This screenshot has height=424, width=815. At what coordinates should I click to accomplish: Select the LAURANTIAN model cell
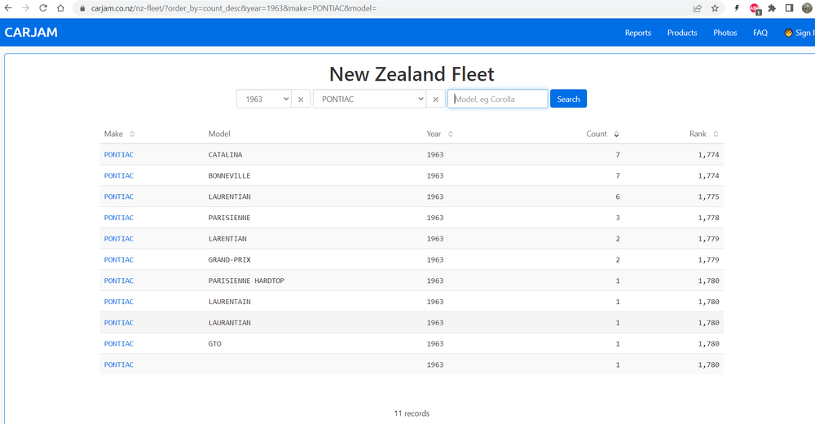[x=229, y=323]
